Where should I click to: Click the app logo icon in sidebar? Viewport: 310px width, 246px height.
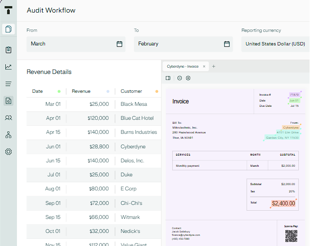click(8, 10)
